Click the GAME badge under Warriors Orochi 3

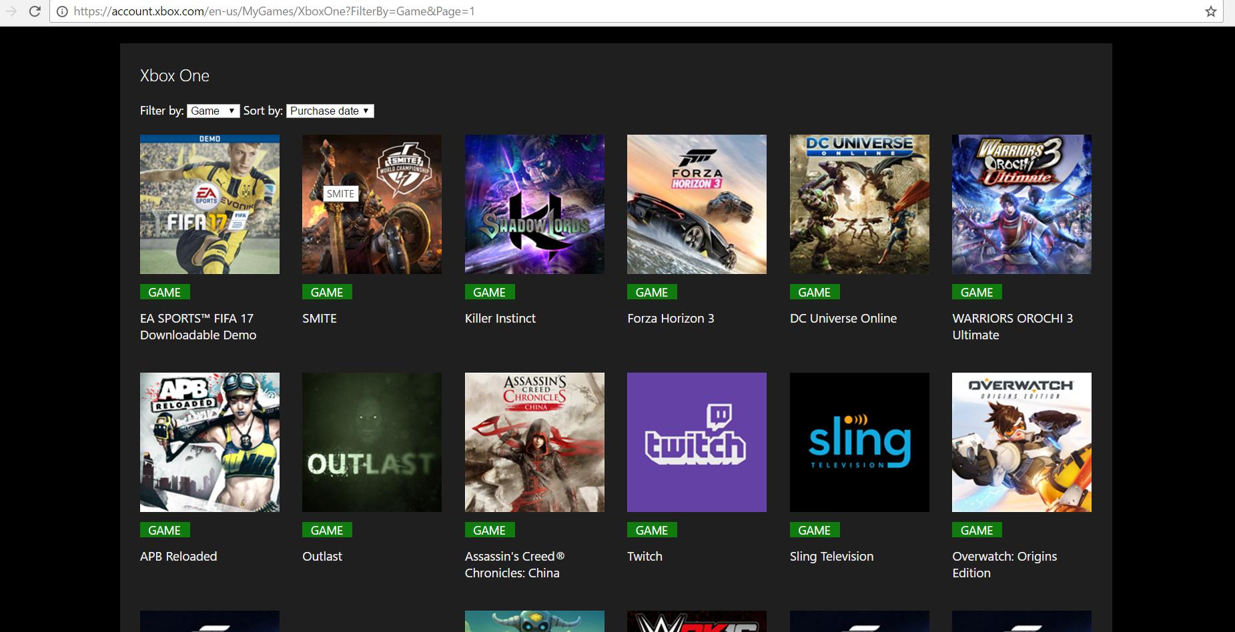click(x=977, y=292)
